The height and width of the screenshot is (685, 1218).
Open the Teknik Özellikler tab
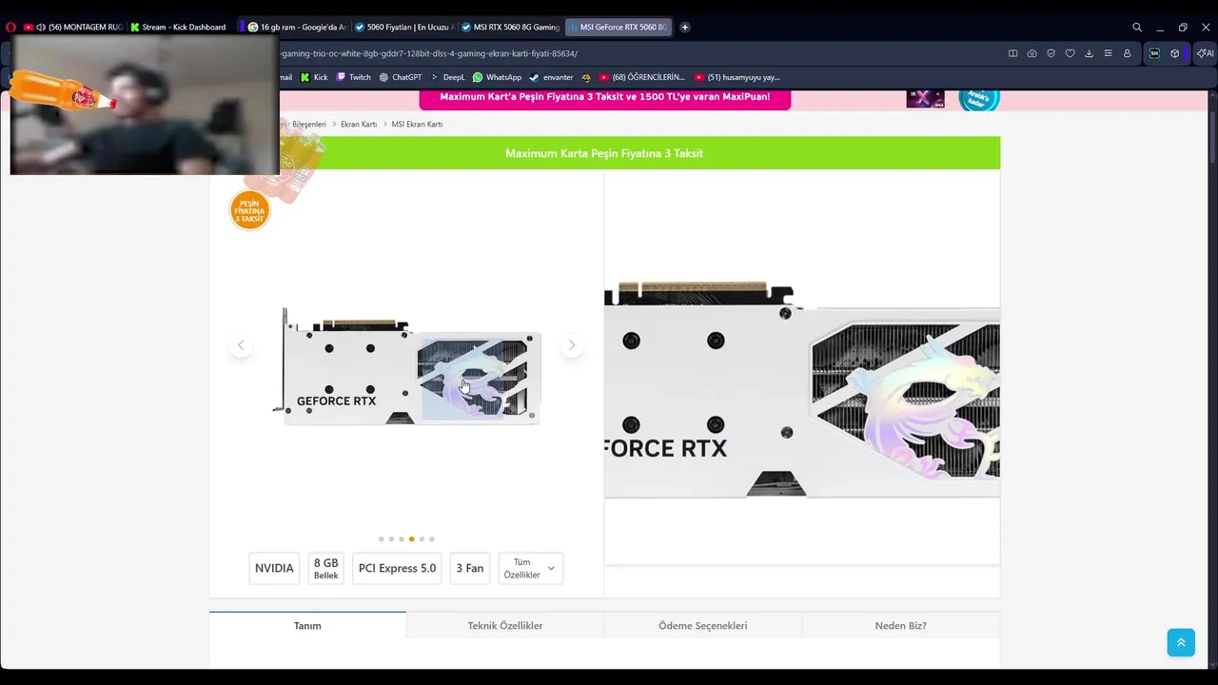click(x=505, y=625)
